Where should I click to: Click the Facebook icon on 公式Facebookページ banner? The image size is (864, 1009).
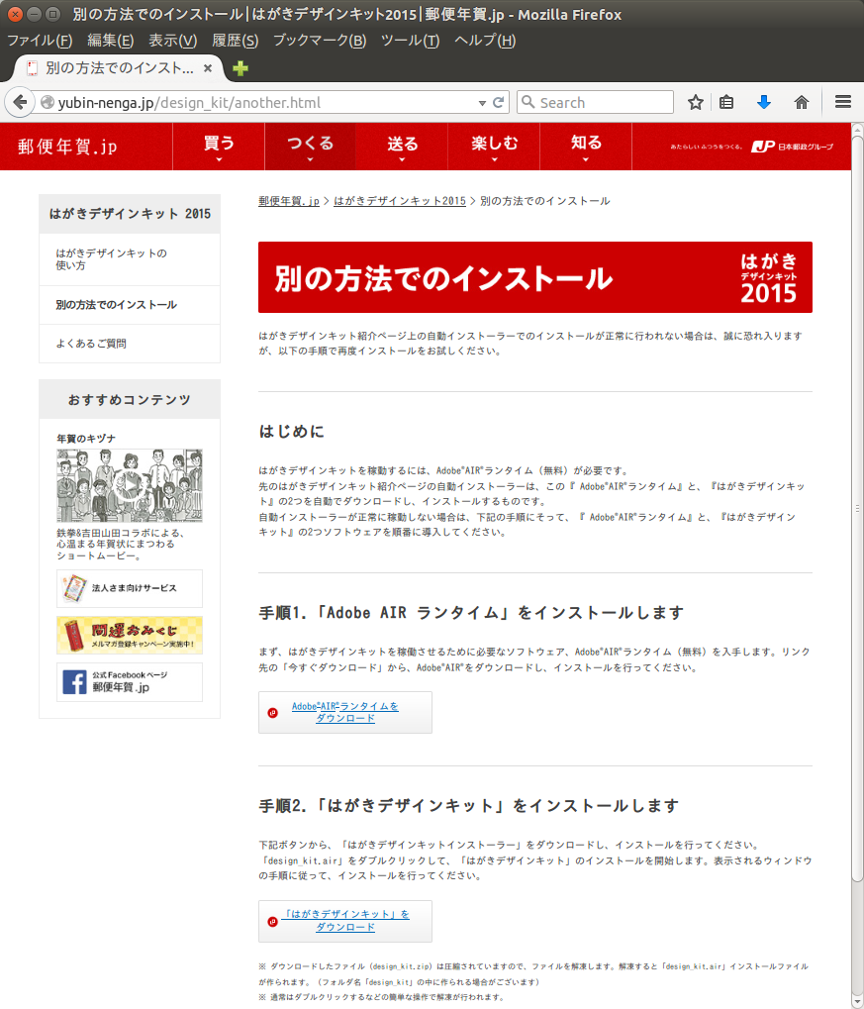(74, 682)
